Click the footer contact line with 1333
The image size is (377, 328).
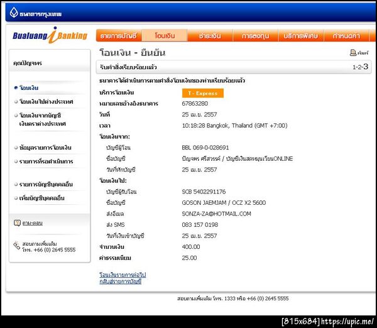coord(233,298)
